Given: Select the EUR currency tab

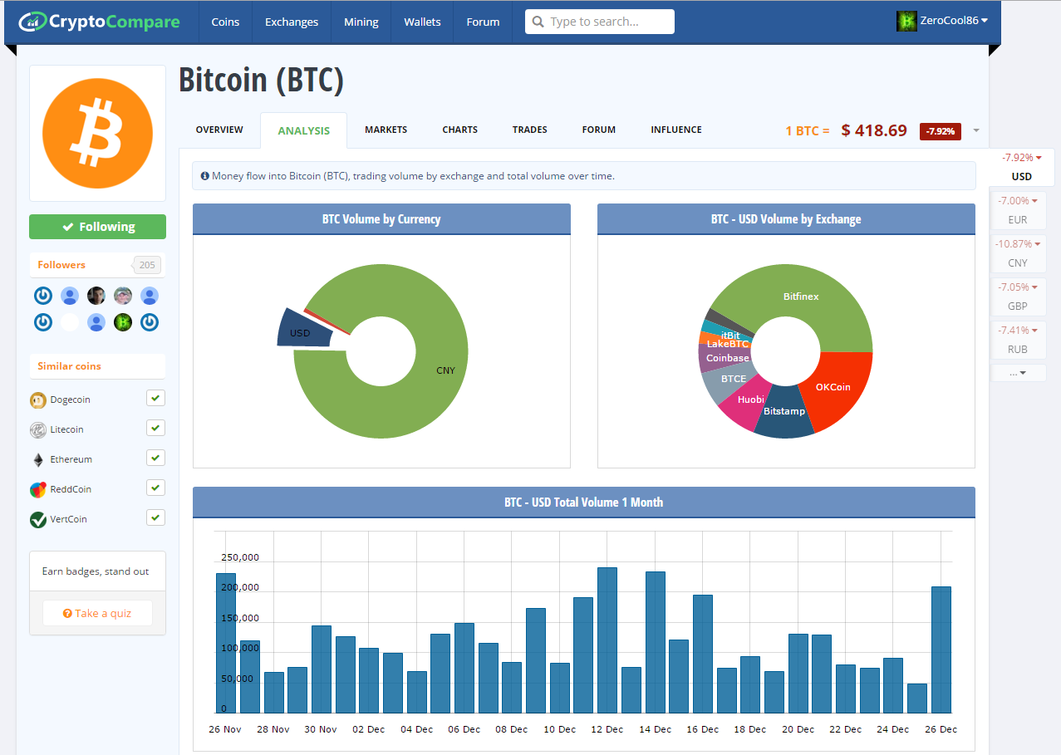Looking at the screenshot, I should pyautogui.click(x=1018, y=210).
